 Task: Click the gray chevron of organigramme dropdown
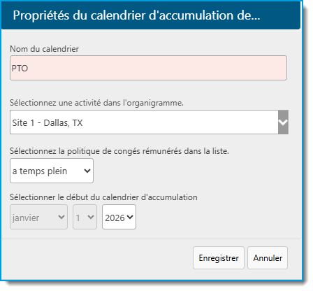pyautogui.click(x=283, y=122)
